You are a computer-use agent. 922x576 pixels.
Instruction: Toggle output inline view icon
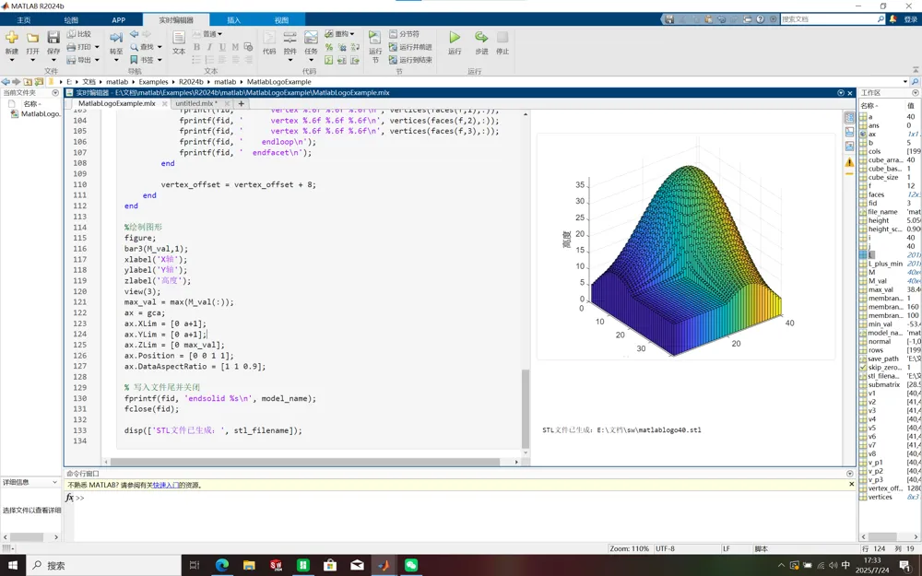[850, 132]
